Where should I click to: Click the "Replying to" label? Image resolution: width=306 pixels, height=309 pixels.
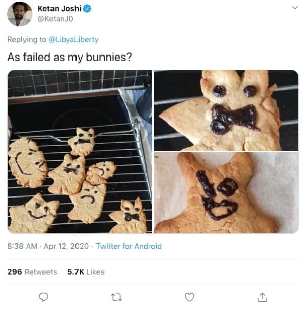(x=27, y=39)
